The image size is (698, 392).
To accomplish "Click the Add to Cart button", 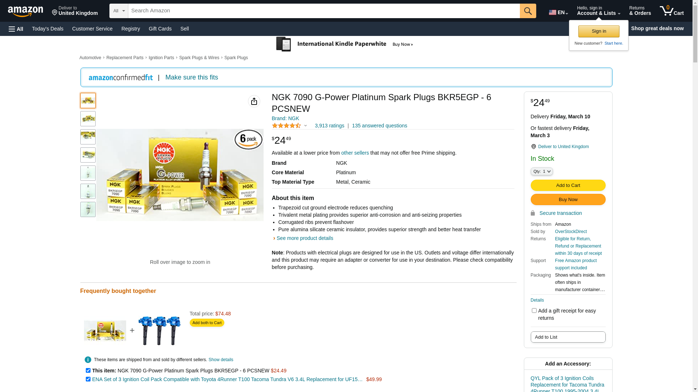I will (568, 185).
